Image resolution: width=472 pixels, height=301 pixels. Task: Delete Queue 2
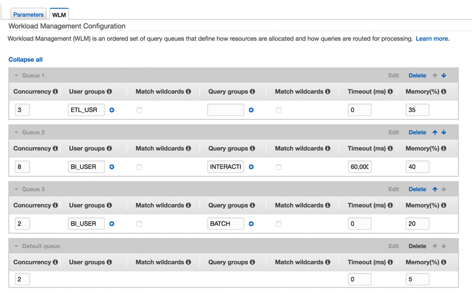coord(417,132)
